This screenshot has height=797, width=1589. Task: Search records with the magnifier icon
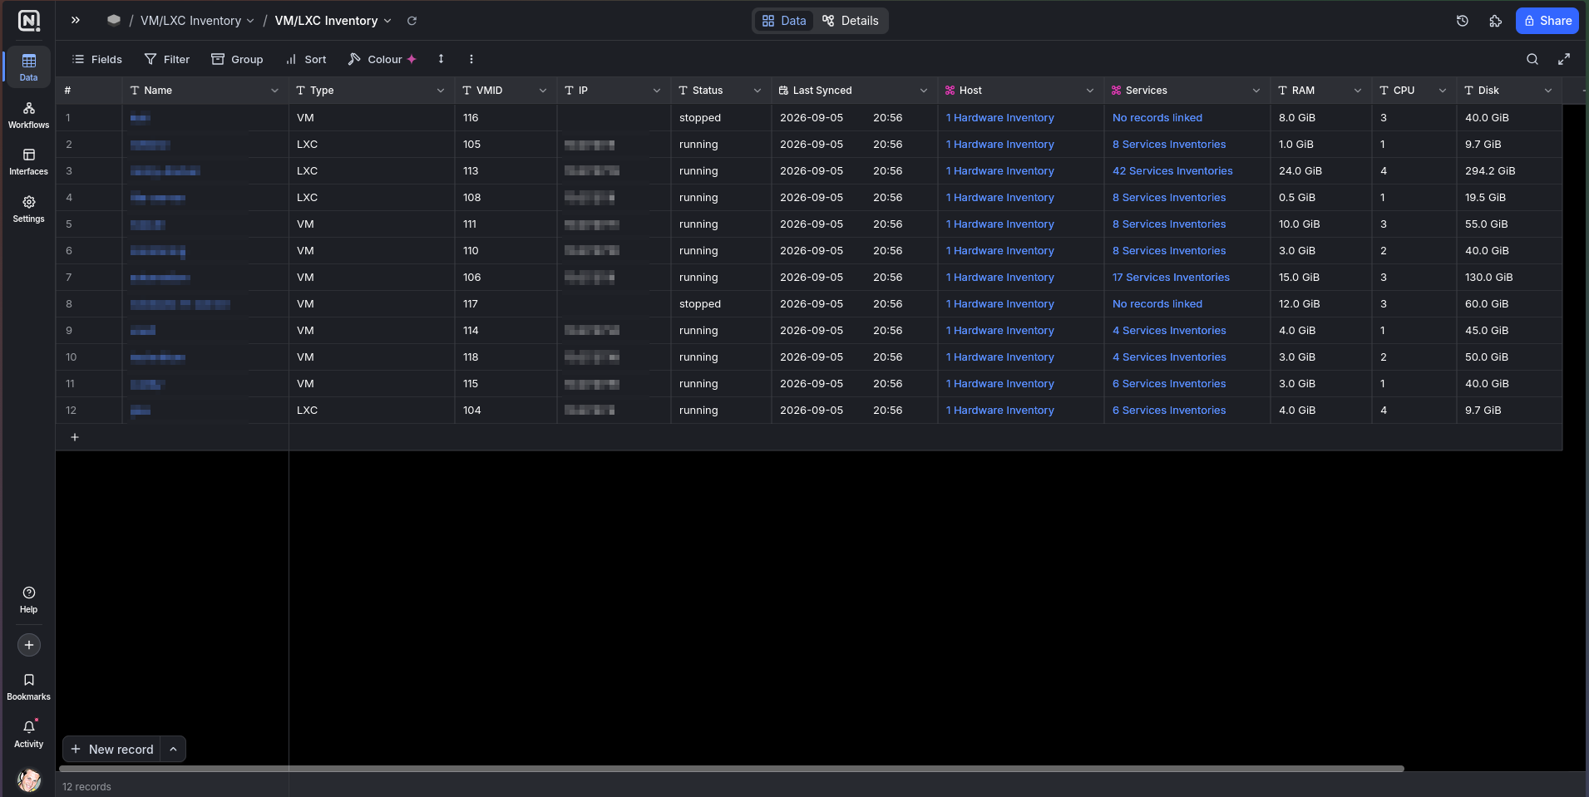pos(1532,59)
